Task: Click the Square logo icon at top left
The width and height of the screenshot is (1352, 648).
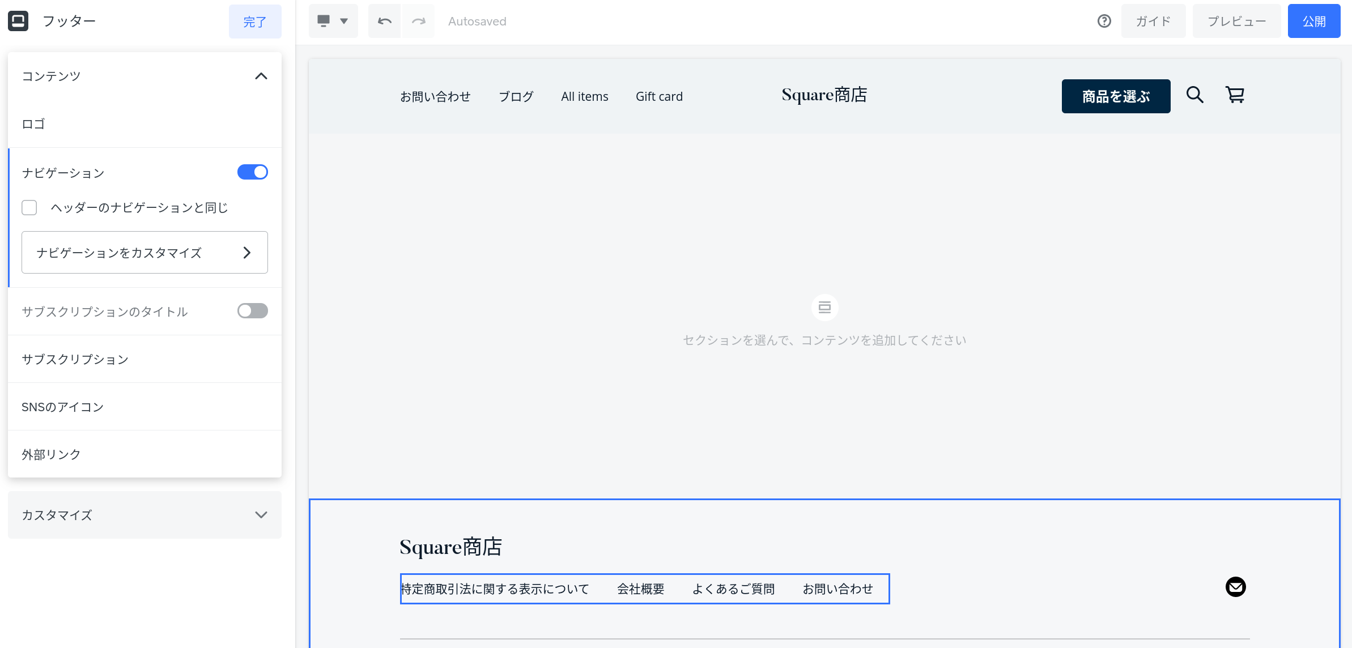Action: [18, 21]
